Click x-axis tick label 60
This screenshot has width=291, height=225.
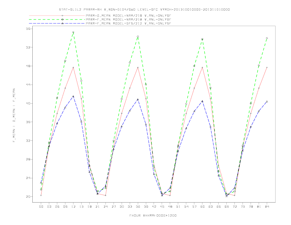[x=202, y=207]
